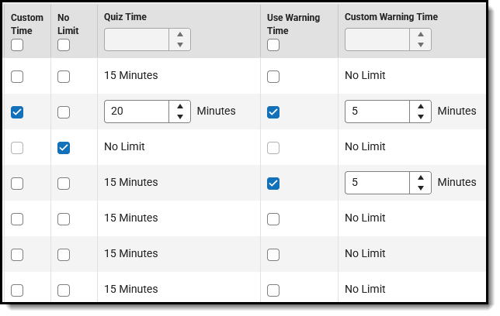500x316 pixels.
Task: Click the Quiz Time field showing 20
Action: click(x=137, y=112)
